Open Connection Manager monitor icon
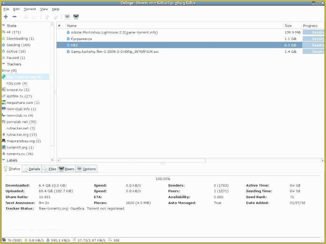The image size is (326, 244). [x=76, y=17]
